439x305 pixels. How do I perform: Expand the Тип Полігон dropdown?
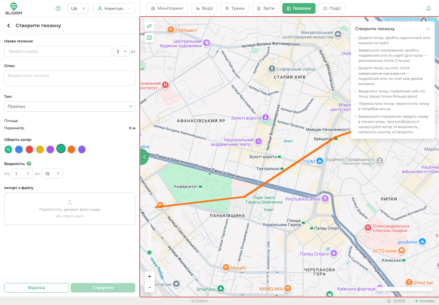coord(70,106)
